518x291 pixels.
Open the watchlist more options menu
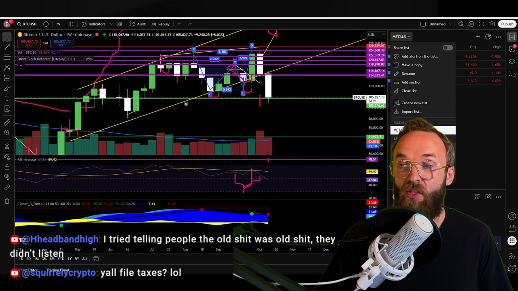tap(499, 37)
